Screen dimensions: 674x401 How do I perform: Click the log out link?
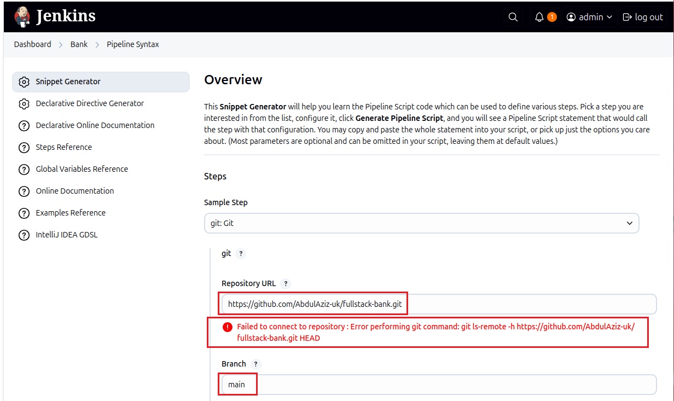(x=643, y=17)
